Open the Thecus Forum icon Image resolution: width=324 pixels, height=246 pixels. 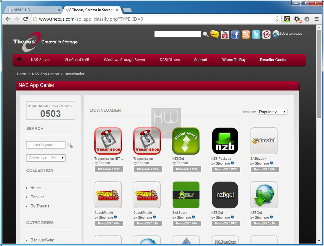pyautogui.click(x=215, y=34)
